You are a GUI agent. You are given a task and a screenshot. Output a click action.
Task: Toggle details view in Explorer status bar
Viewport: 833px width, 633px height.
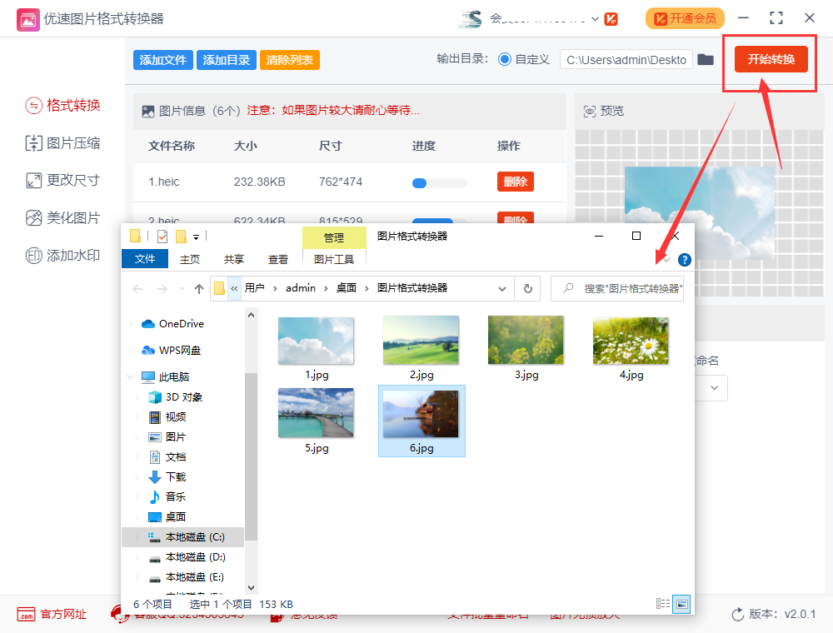coord(664,603)
